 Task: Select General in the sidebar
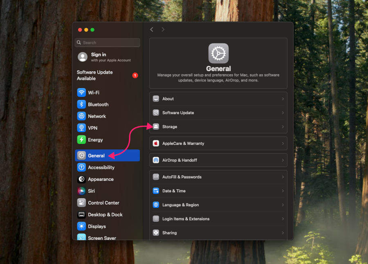tap(107, 156)
